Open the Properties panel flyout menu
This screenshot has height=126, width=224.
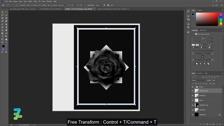(x=223, y=30)
